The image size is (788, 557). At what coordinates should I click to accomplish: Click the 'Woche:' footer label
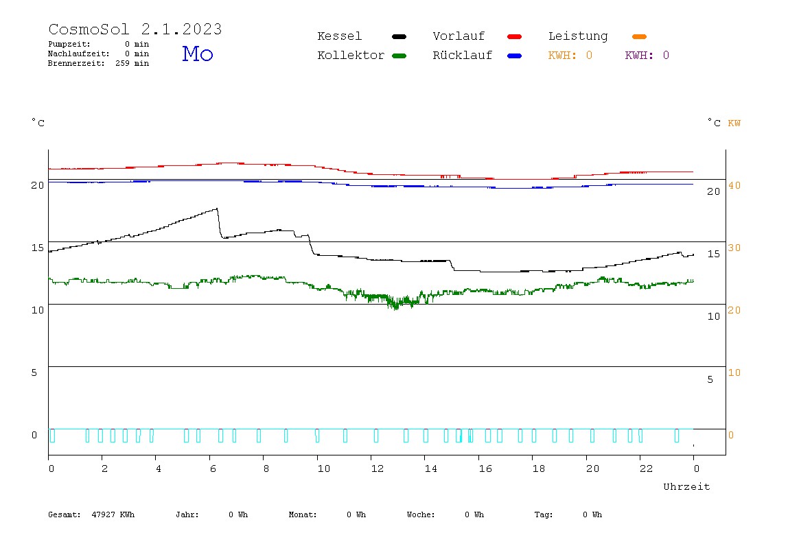pos(421,514)
